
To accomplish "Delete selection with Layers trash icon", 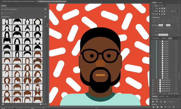I will (177, 94).
